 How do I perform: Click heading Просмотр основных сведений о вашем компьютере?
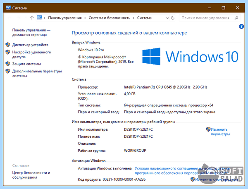129,33
